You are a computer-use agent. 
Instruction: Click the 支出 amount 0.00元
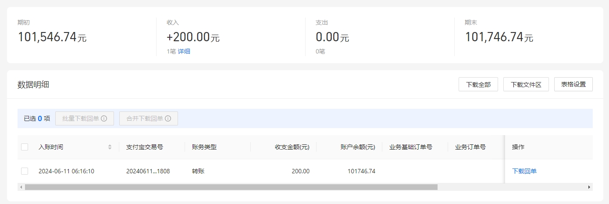coord(332,37)
